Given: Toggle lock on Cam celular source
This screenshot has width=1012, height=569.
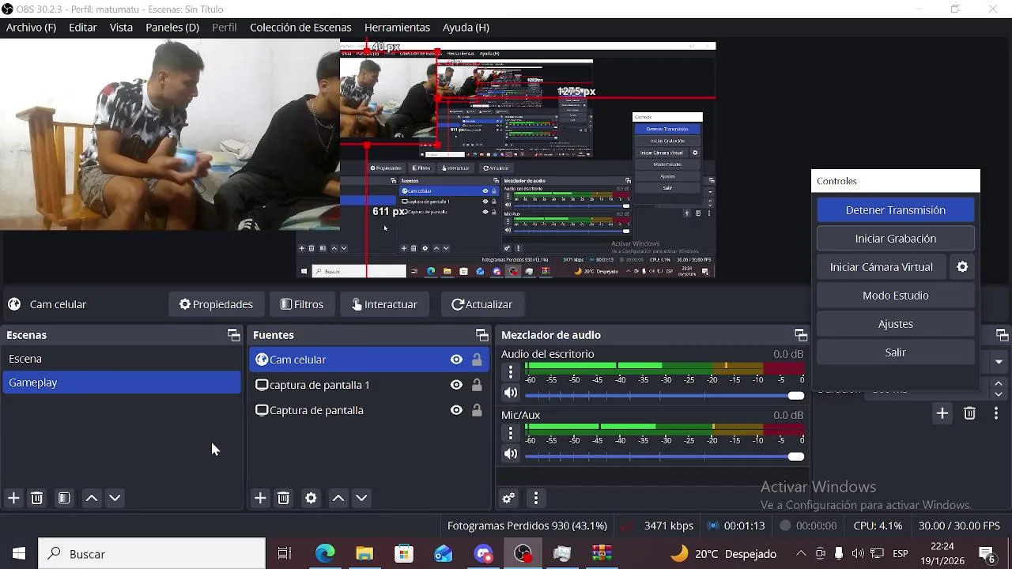Looking at the screenshot, I should [477, 360].
